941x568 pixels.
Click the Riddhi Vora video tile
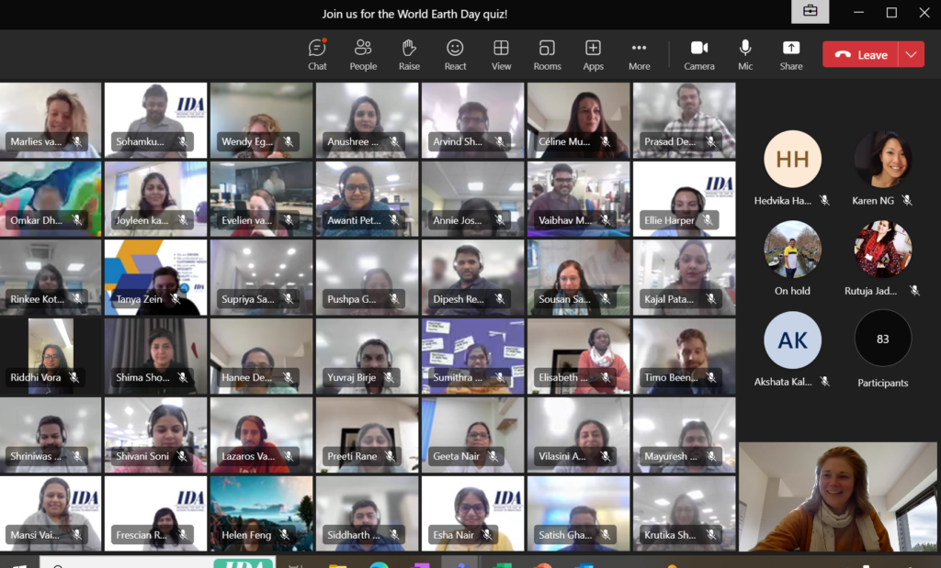click(x=51, y=356)
